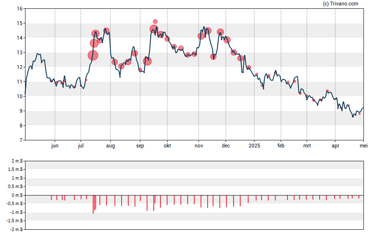Click the 'mrt' month label on axis
This screenshot has width=371, height=236.
pos(307,146)
